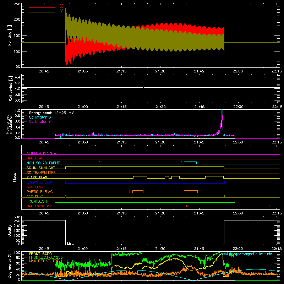Click the 21:00 time label under Pointing plot
This screenshot has width=284, height=284.
(x=83, y=71)
